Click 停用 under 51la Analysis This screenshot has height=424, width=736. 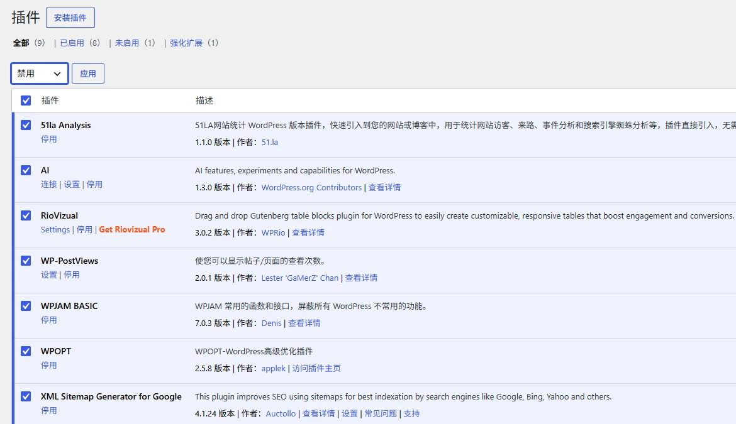click(49, 139)
